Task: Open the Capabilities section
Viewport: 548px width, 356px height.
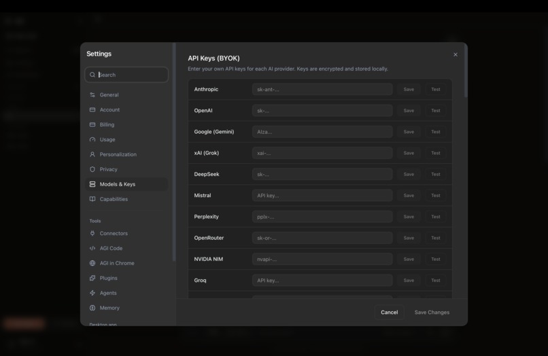Action: pyautogui.click(x=126, y=199)
